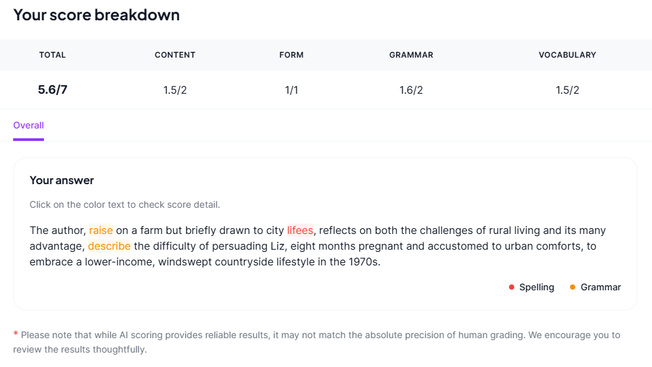Click the red Spelling legend dot
This screenshot has width=652, height=367.
pos(512,287)
